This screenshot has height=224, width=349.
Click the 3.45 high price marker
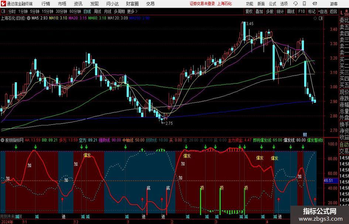[x=250, y=24]
